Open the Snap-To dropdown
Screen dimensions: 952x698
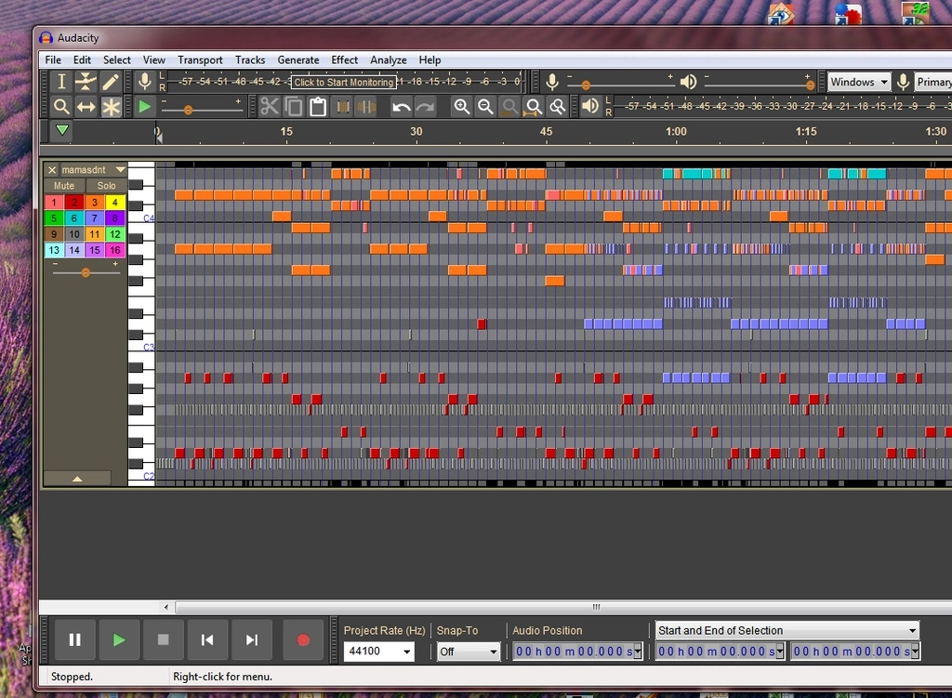click(x=494, y=652)
